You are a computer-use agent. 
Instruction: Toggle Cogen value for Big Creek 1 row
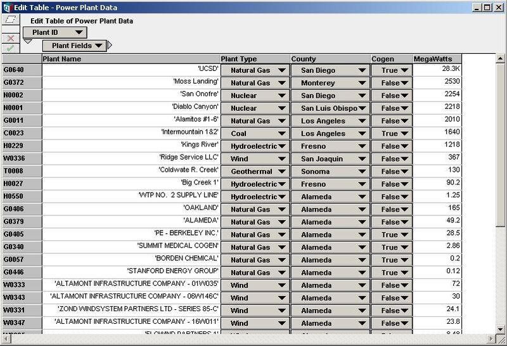(392, 184)
